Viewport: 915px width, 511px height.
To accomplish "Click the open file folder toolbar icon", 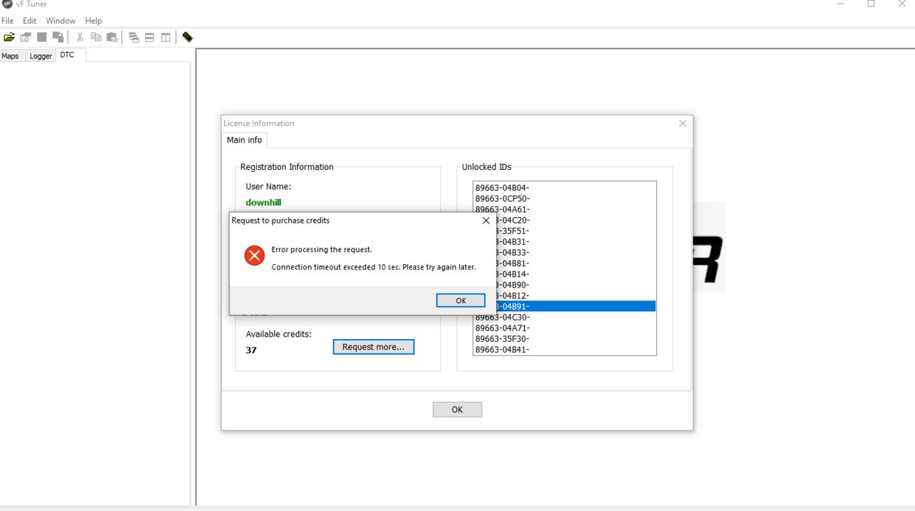I will [x=9, y=37].
